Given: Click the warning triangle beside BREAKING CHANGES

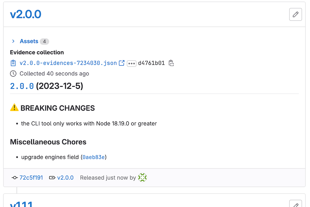Looking at the screenshot, I should point(14,108).
